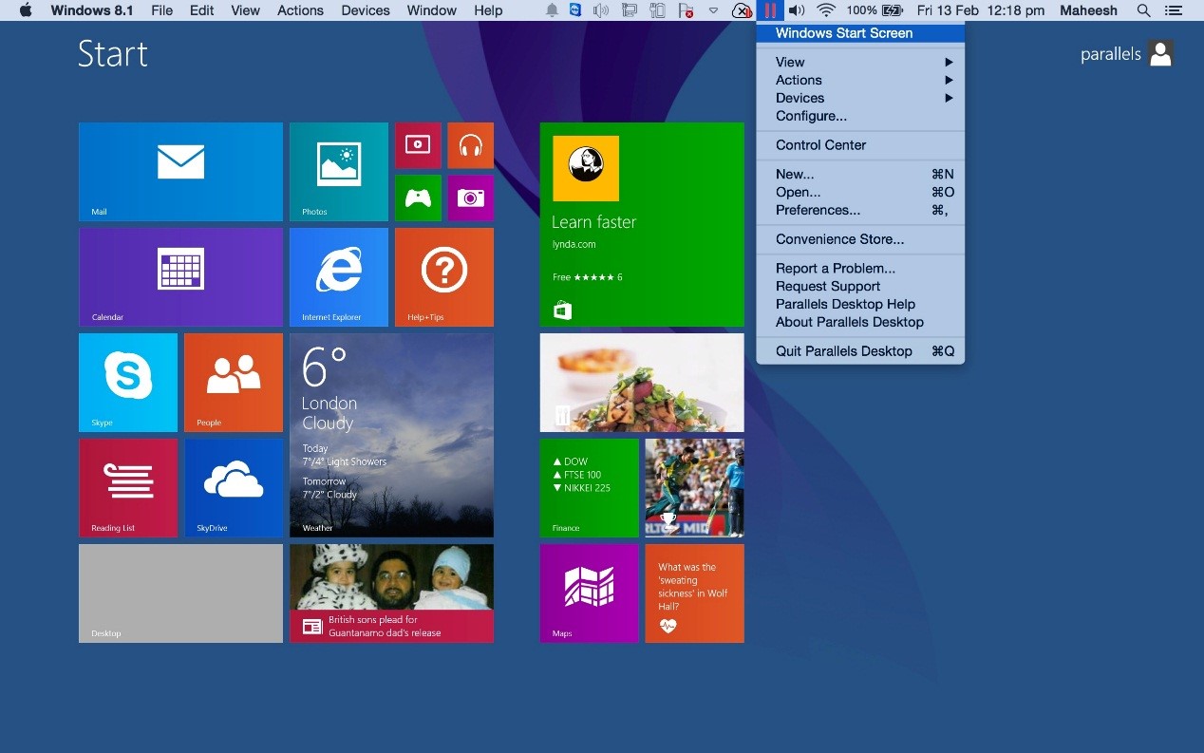Choose Configure... from the Parallels menu

pos(860,116)
